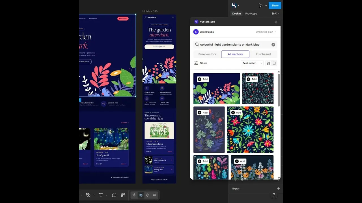The width and height of the screenshot is (362, 203).
Task: Open the hamburger menu in the Mobile frame
Action: pyautogui.click(x=173, y=17)
